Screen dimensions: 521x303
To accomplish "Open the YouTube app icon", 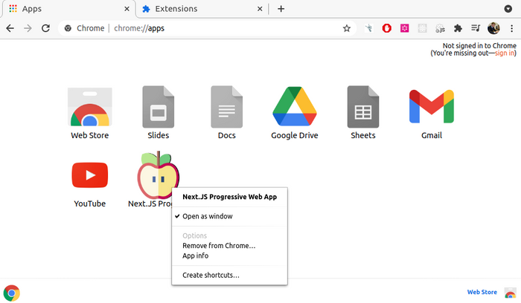I will point(90,175).
